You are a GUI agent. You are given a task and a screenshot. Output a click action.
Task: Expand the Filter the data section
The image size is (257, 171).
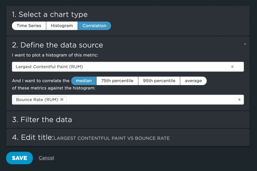(x=42, y=120)
